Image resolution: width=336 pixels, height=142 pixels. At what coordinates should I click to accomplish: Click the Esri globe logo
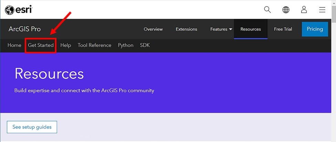pos(9,10)
